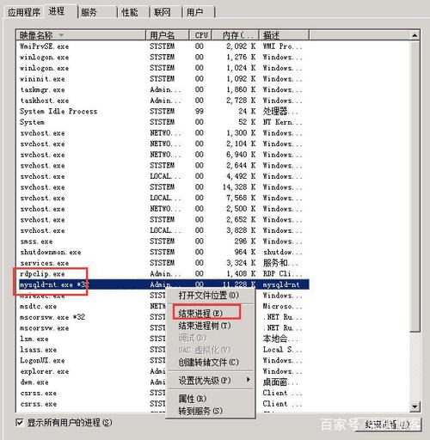Sort by 内存 column header

tap(236, 35)
